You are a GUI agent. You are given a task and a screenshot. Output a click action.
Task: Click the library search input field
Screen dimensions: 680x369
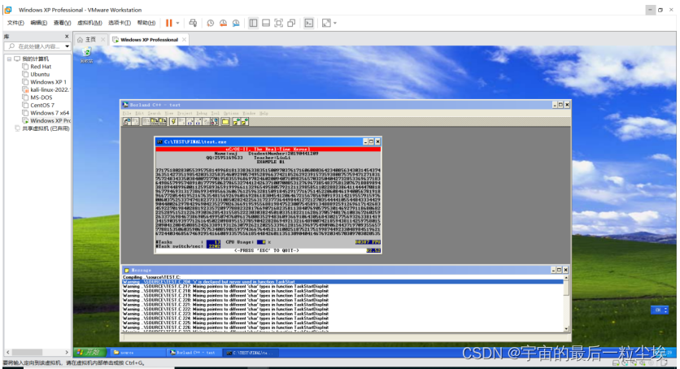tap(37, 46)
